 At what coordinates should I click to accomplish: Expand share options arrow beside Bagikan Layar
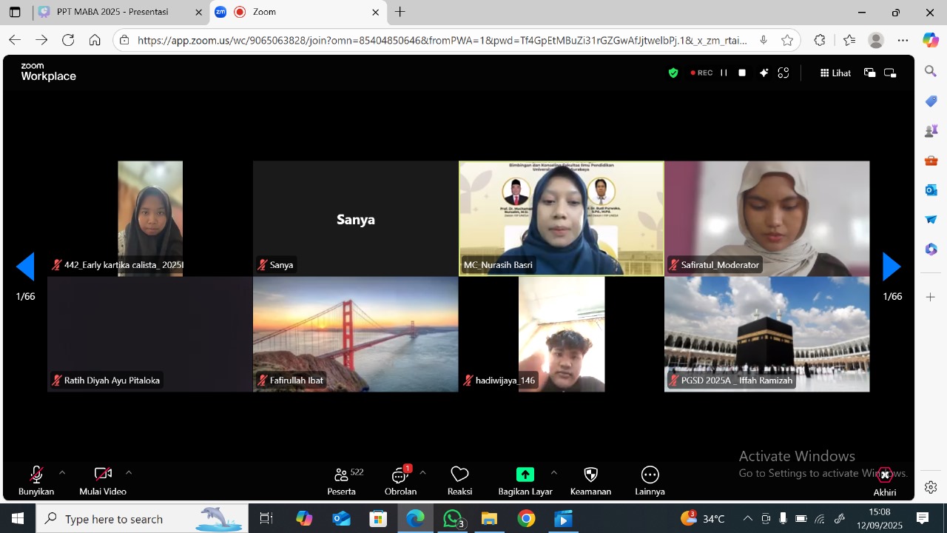553,472
